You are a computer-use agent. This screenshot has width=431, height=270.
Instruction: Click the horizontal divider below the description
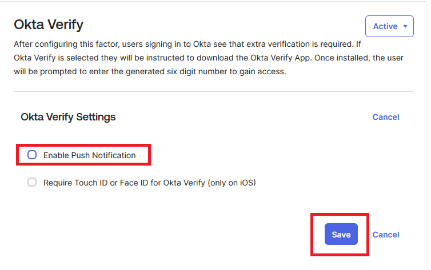pyautogui.click(x=214, y=91)
